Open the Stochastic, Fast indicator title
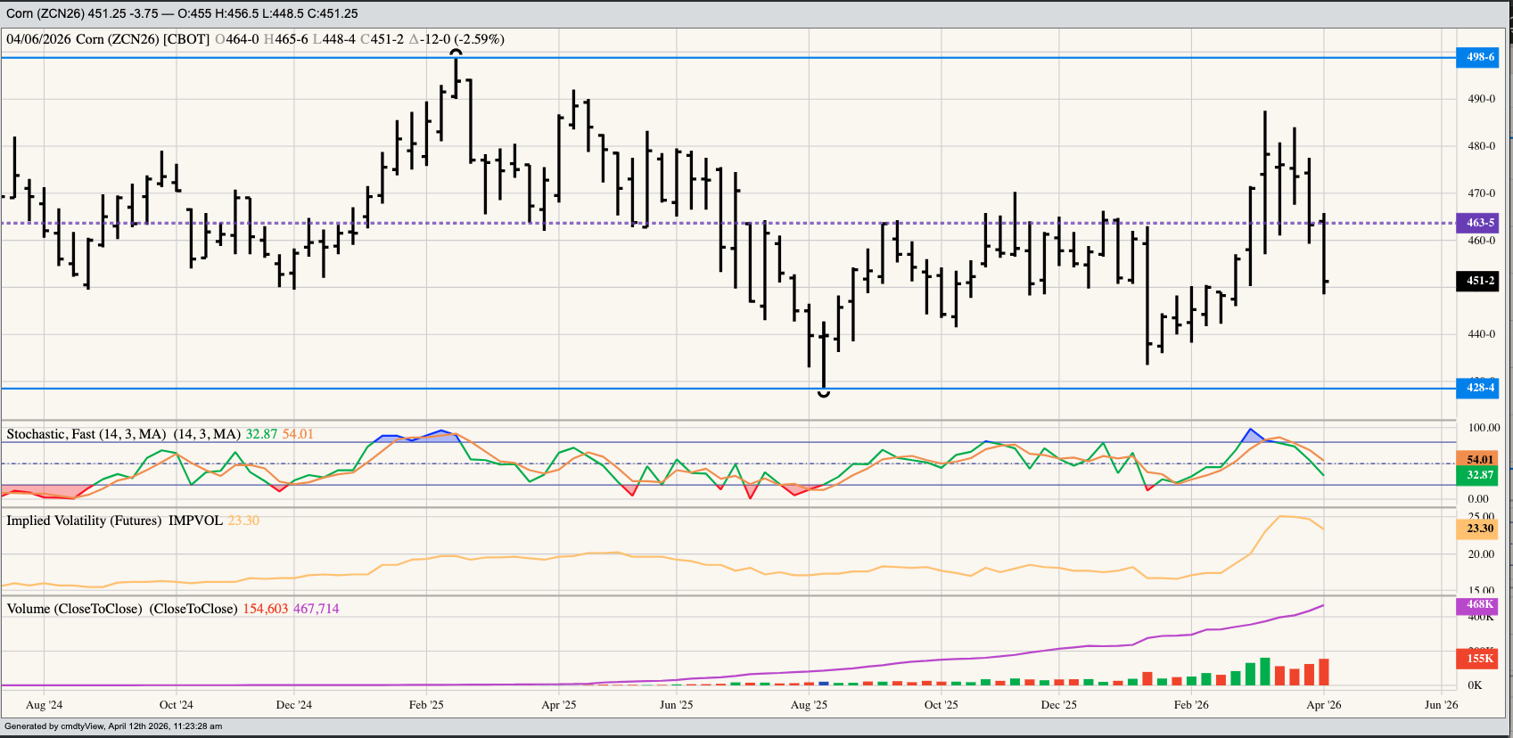Image resolution: width=1513 pixels, height=738 pixels. (86, 434)
